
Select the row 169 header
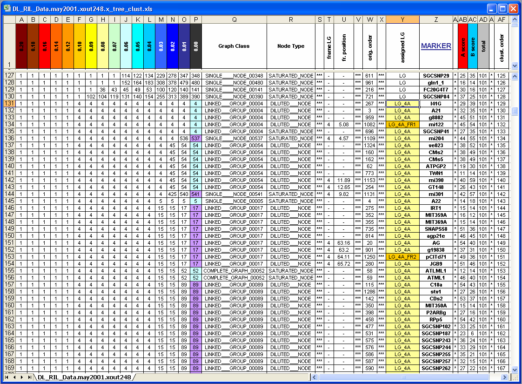click(x=9, y=368)
